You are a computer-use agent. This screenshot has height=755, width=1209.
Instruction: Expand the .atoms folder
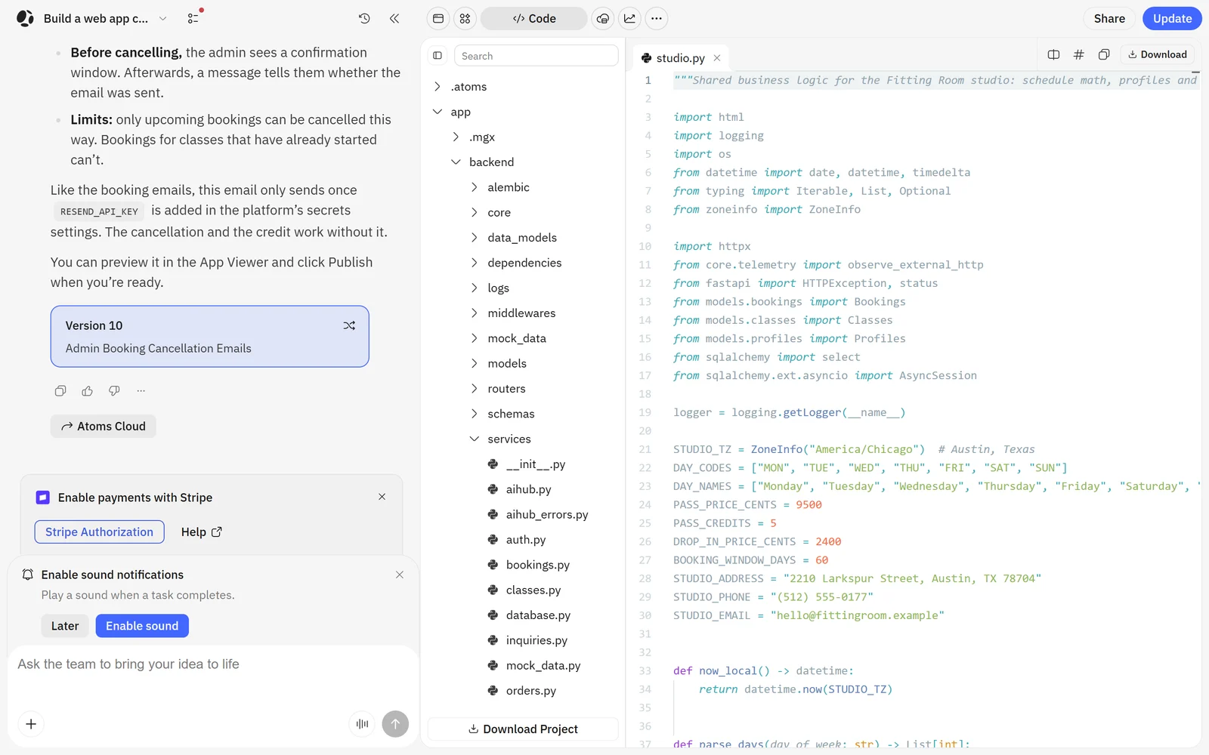pos(438,87)
